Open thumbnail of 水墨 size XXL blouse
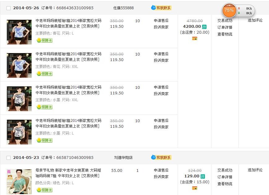 (x=19, y=99)
